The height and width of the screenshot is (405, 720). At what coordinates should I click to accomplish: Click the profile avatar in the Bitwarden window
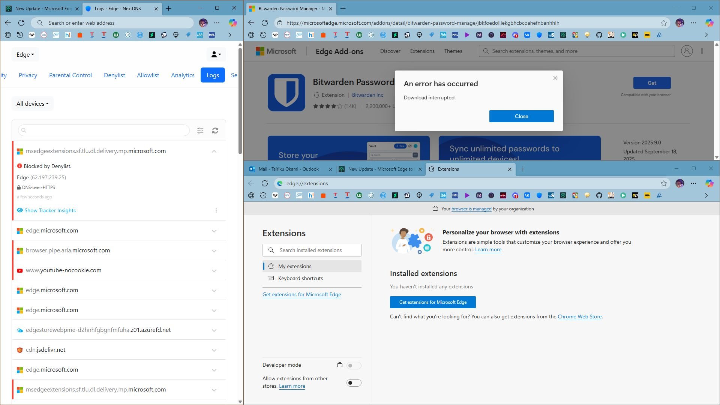pos(680,23)
